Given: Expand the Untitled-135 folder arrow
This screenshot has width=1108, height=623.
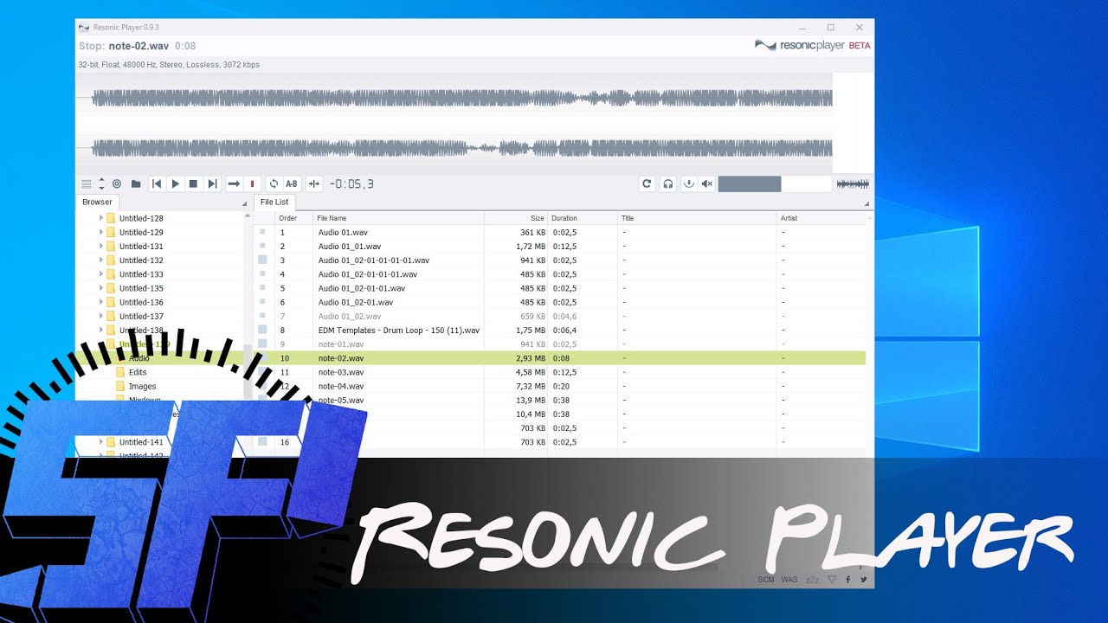Looking at the screenshot, I should (101, 288).
